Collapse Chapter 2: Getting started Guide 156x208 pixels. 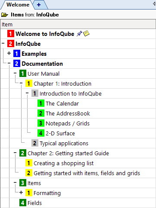point(15,153)
